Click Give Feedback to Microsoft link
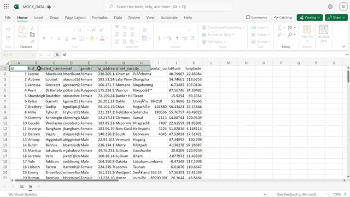 296,194
